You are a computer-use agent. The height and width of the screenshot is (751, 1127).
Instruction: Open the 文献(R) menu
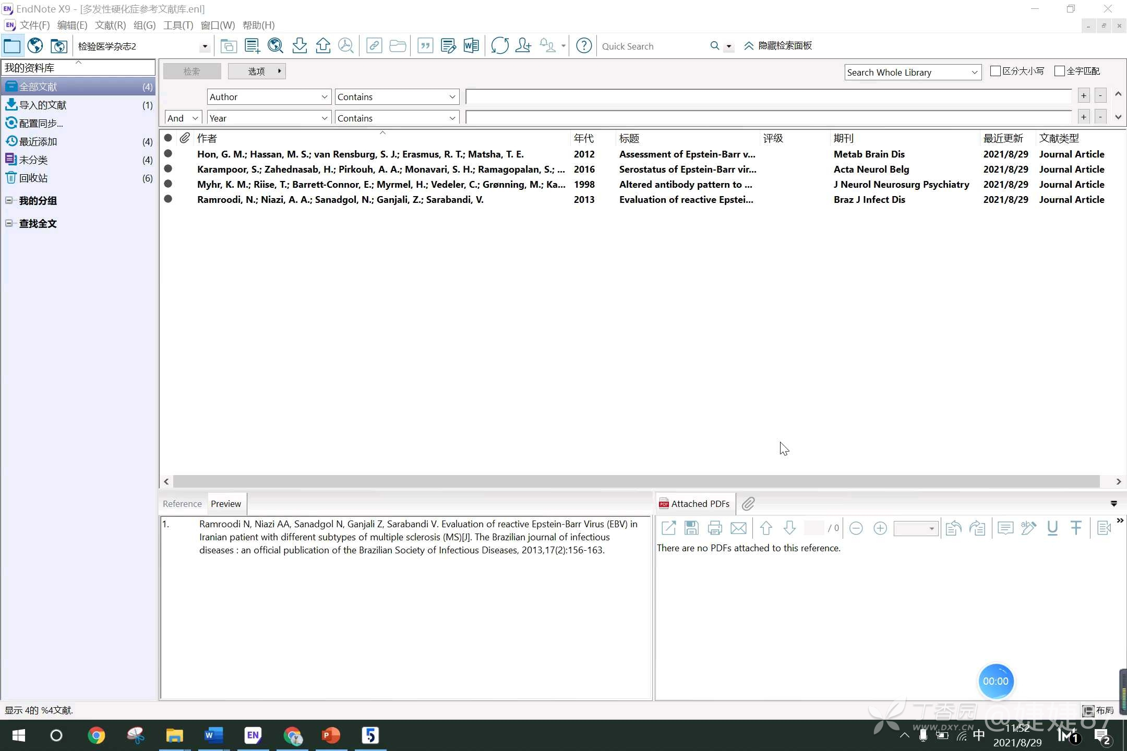110,25
